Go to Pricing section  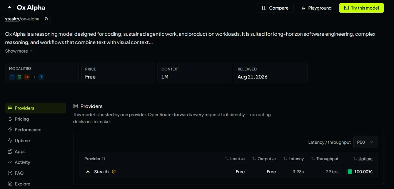[x=35, y=119]
